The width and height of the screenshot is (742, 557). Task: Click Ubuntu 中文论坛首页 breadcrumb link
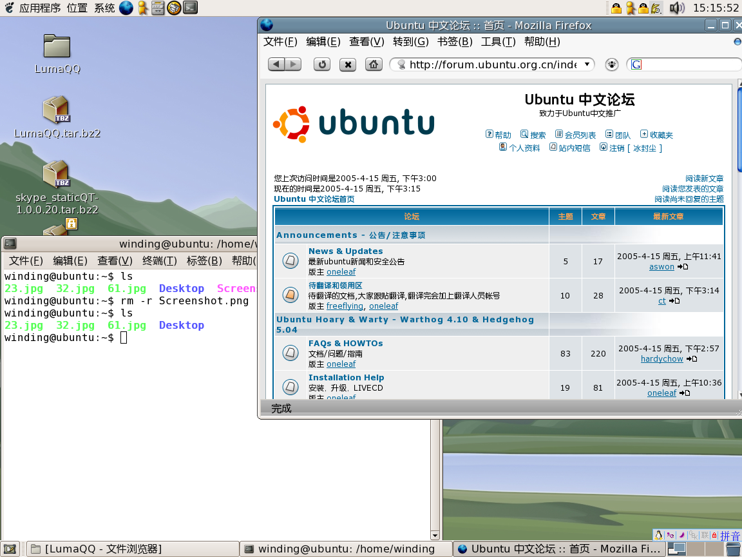pyautogui.click(x=314, y=199)
